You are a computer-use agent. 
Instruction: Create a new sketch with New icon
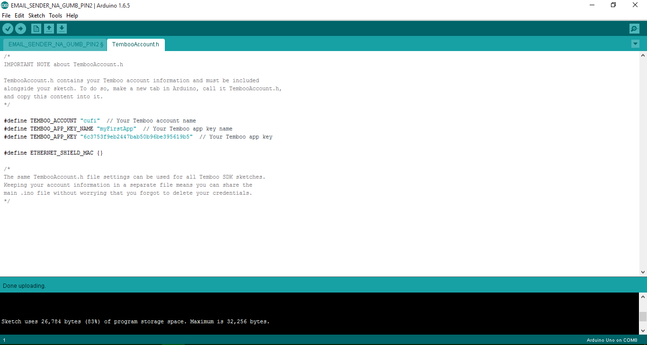tap(36, 29)
